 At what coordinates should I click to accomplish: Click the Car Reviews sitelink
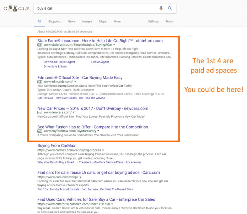point(45,98)
